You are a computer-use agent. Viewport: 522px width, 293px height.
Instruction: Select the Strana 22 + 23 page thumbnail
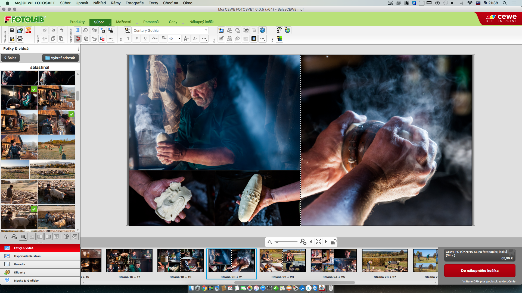[282, 261]
